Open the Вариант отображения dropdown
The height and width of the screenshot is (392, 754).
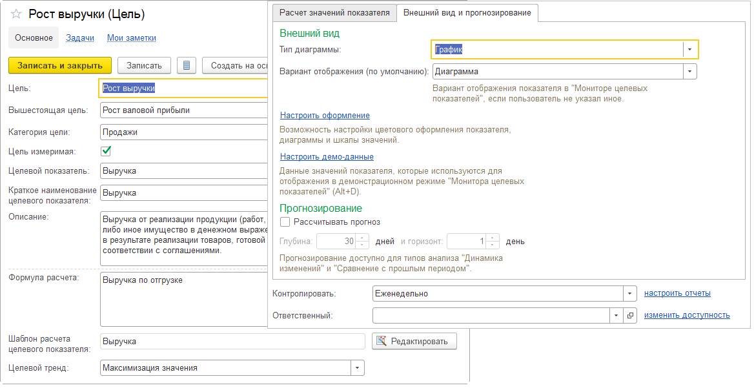[690, 72]
